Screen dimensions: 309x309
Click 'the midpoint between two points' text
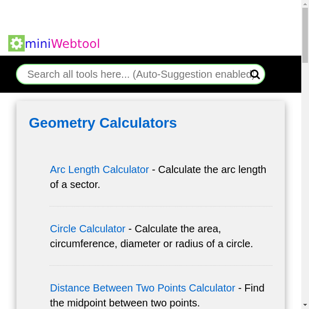pyautogui.click(x=125, y=303)
